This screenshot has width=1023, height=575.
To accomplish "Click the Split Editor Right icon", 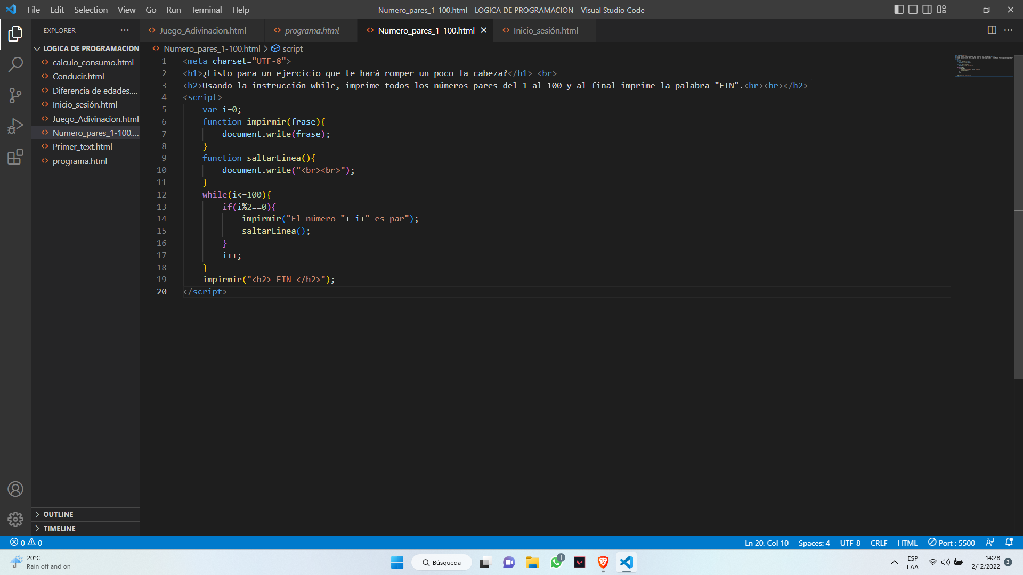I will tap(992, 30).
